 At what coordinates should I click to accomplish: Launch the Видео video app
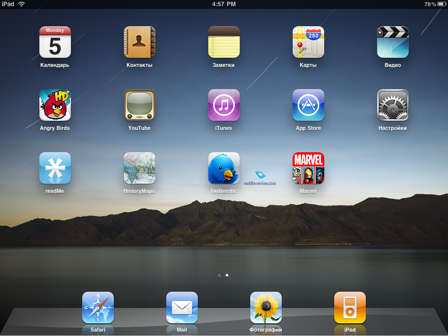click(x=392, y=42)
